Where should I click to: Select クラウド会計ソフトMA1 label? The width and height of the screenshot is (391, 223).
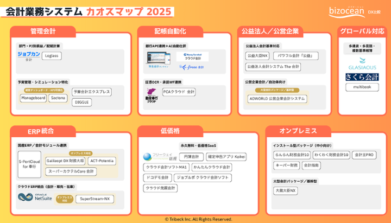point(166,167)
